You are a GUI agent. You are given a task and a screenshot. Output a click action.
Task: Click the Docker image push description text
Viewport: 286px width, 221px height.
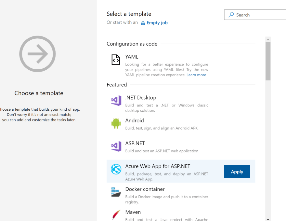(x=167, y=199)
